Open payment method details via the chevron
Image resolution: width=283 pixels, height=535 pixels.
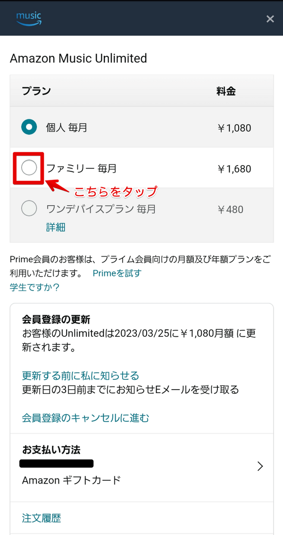[260, 466]
